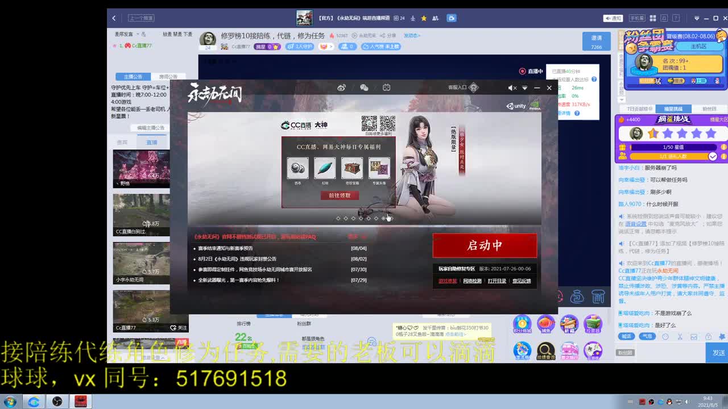
Task: Click the 意见反馈 feedback link
Action: point(522,281)
